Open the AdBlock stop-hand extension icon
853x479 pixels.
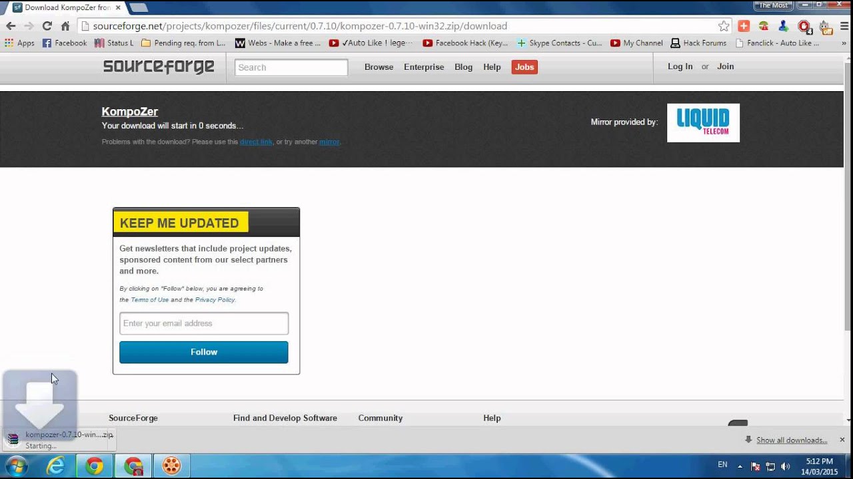coord(804,27)
